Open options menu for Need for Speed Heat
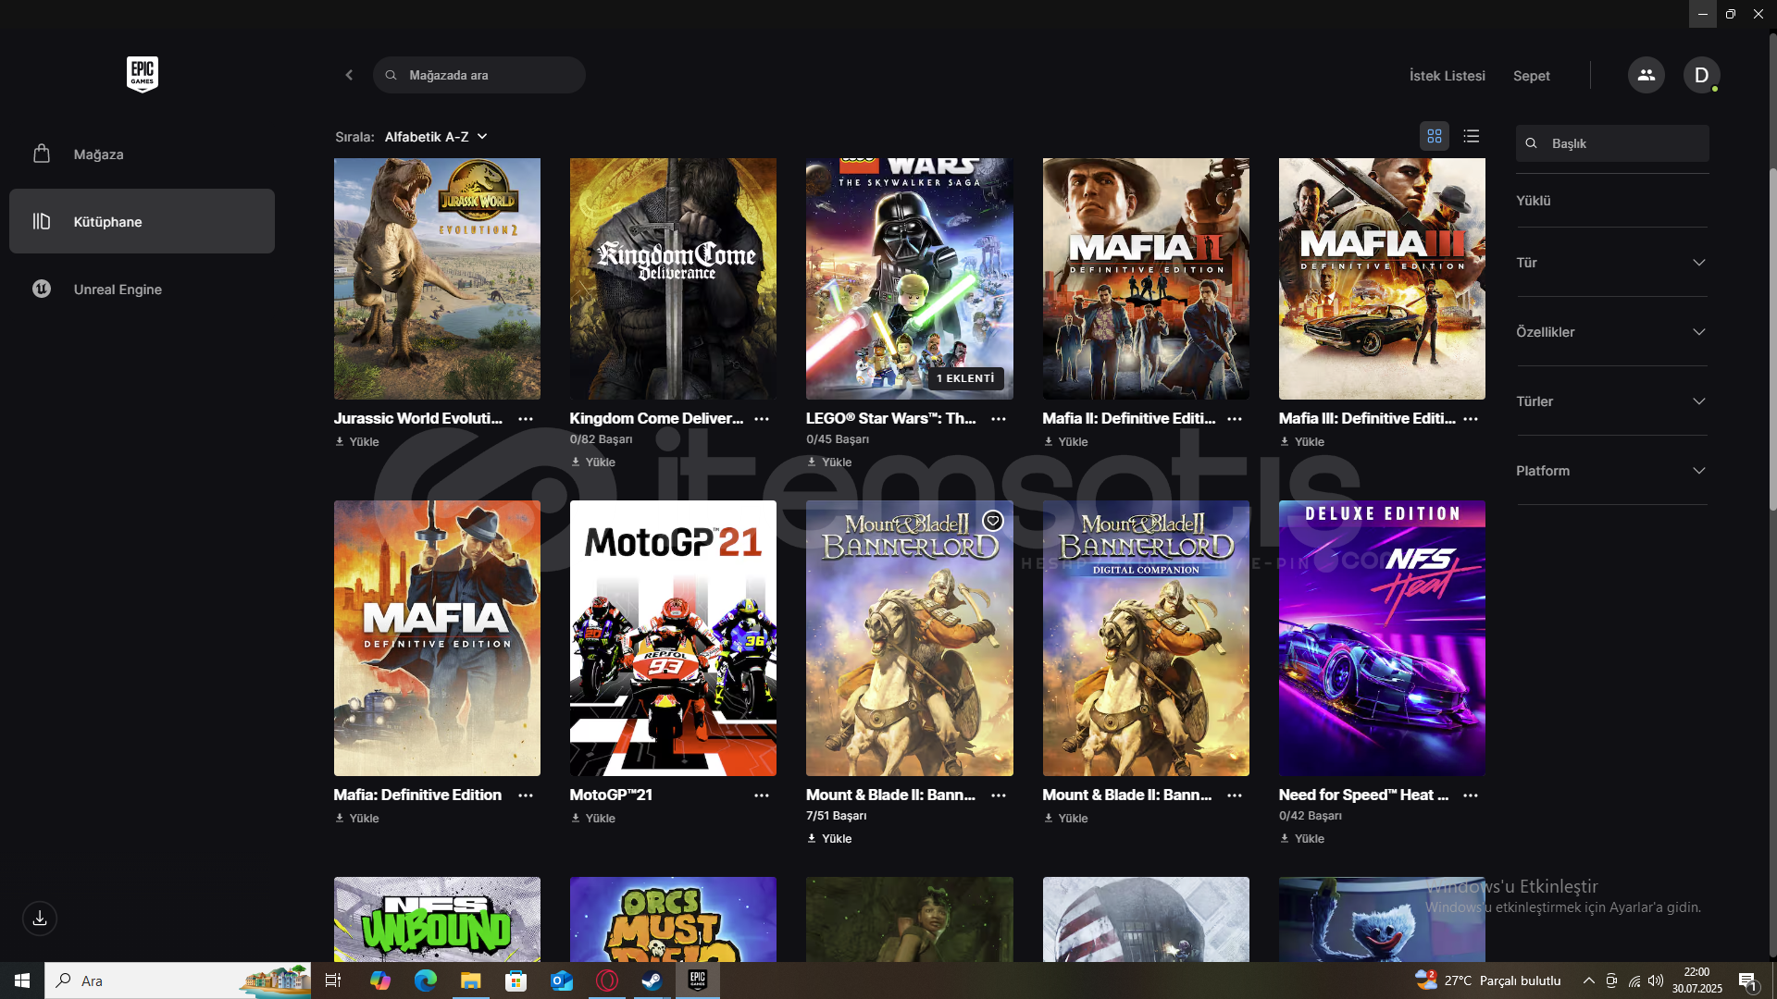 tap(1471, 795)
